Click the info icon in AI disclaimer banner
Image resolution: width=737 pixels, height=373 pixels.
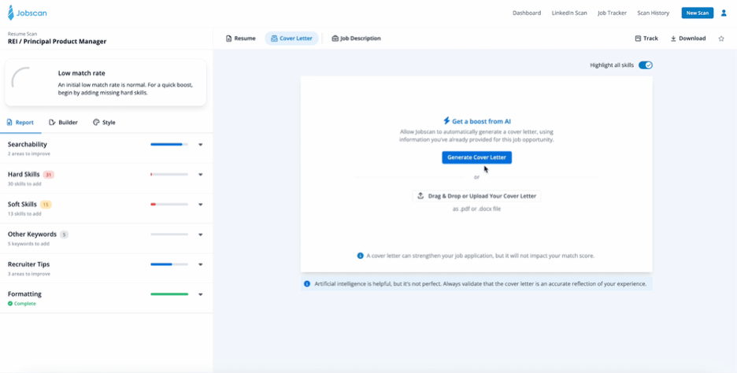click(x=307, y=284)
